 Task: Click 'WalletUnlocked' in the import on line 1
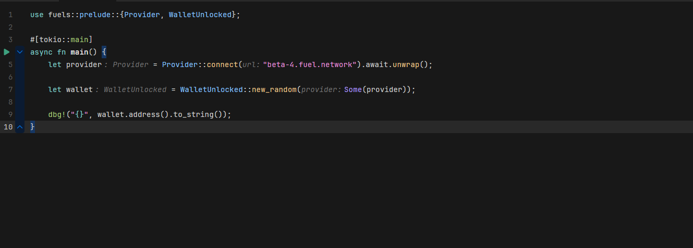point(200,15)
